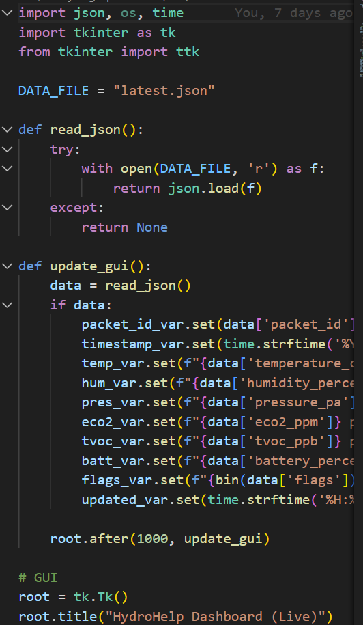363x625 pixels.
Task: Fold the try: block using its chevron
Action: coord(7,150)
